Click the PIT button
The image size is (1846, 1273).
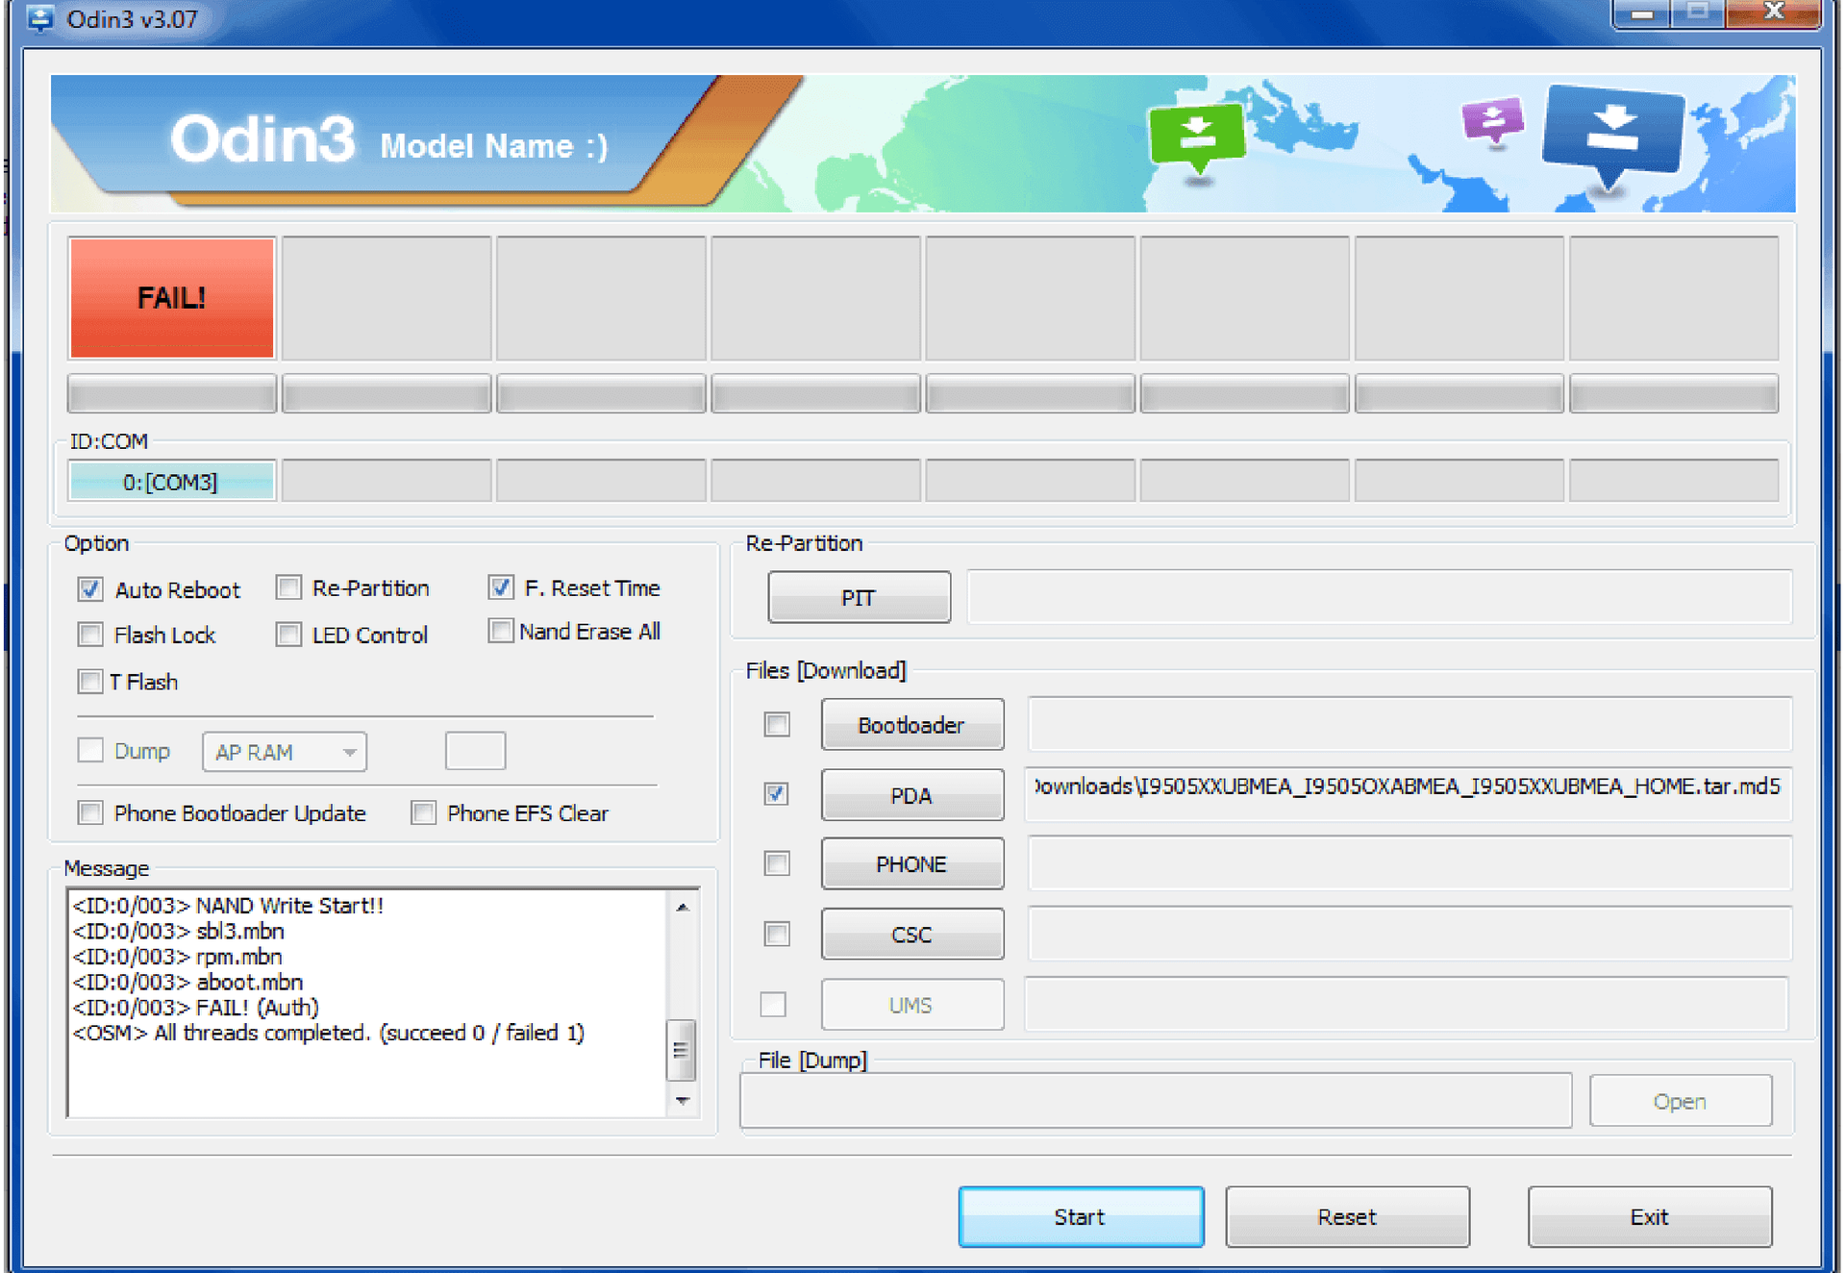[x=859, y=597]
